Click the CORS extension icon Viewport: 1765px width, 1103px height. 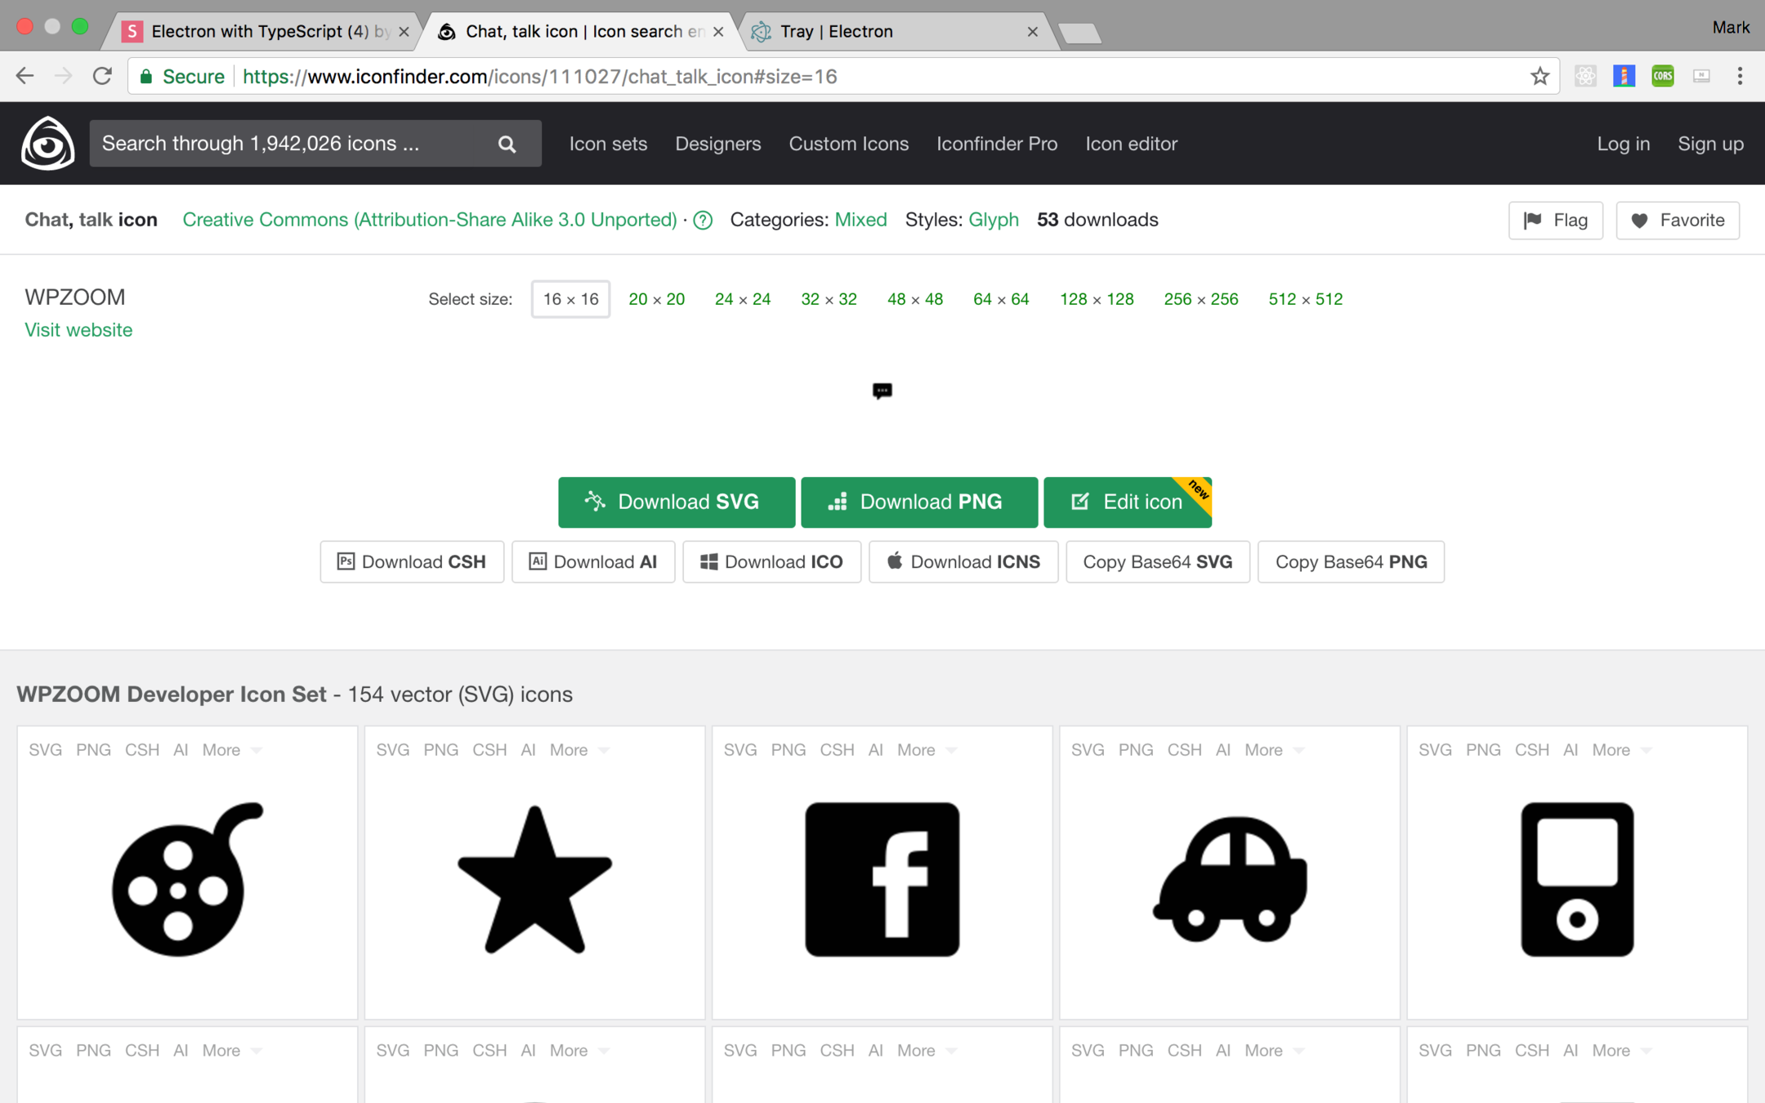pos(1662,77)
